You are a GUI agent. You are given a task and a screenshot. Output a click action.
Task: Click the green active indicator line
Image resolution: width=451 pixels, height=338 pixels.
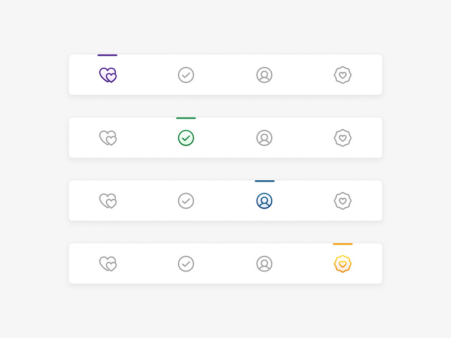(x=186, y=118)
